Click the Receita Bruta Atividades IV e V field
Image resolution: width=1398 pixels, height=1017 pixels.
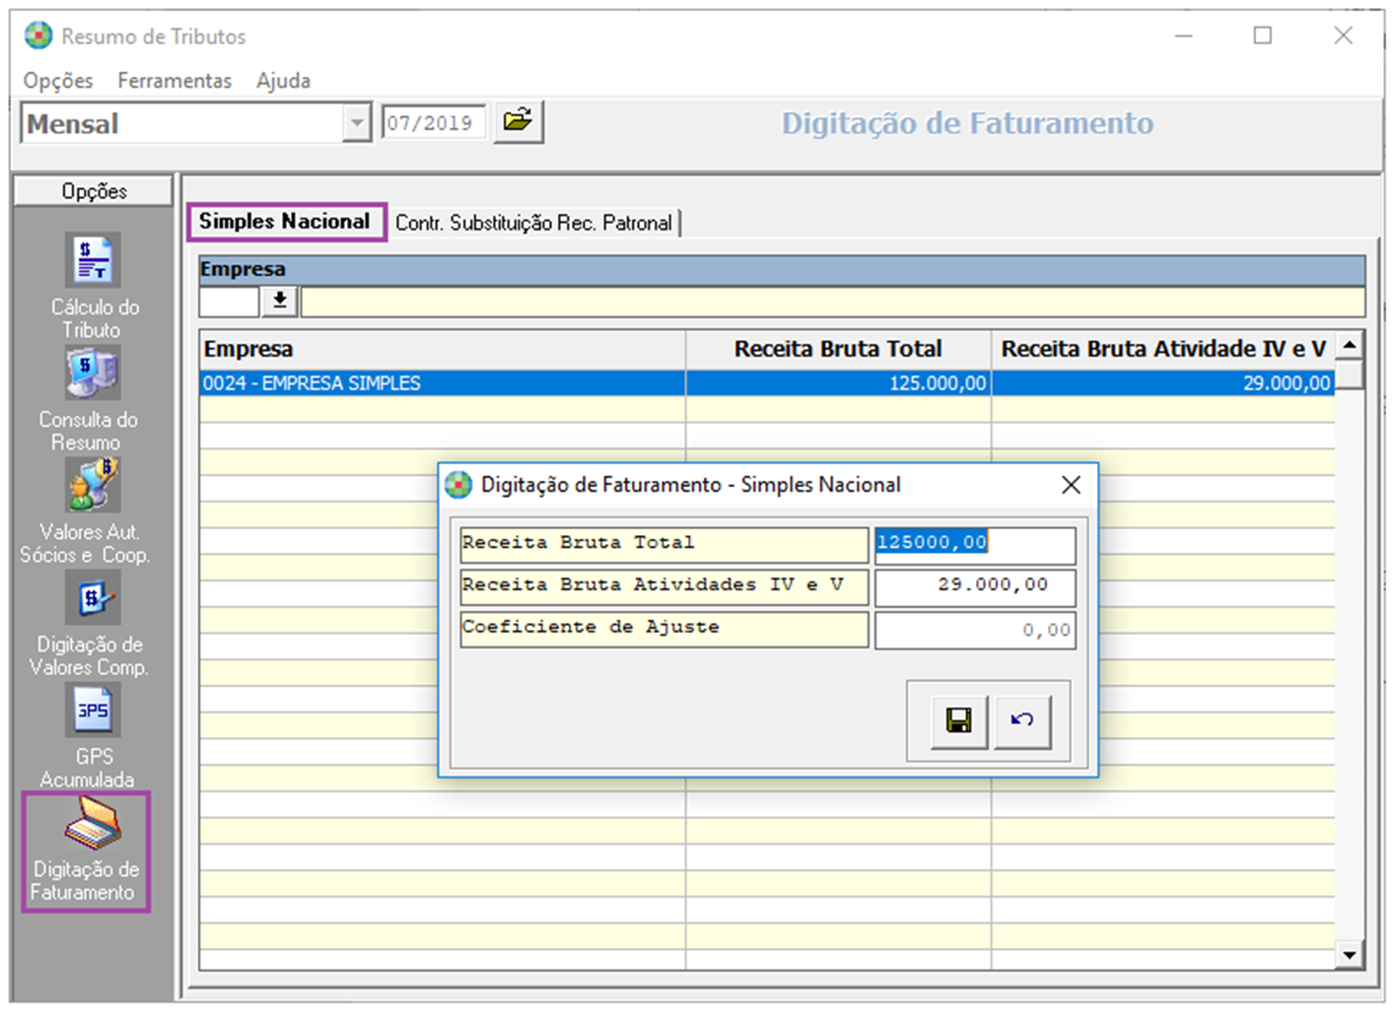[x=974, y=586]
